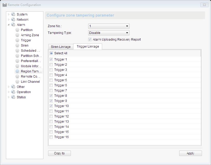The height and width of the screenshot is (165, 211).
Task: Open the Tampering Type dropdown
Action: 109,33
